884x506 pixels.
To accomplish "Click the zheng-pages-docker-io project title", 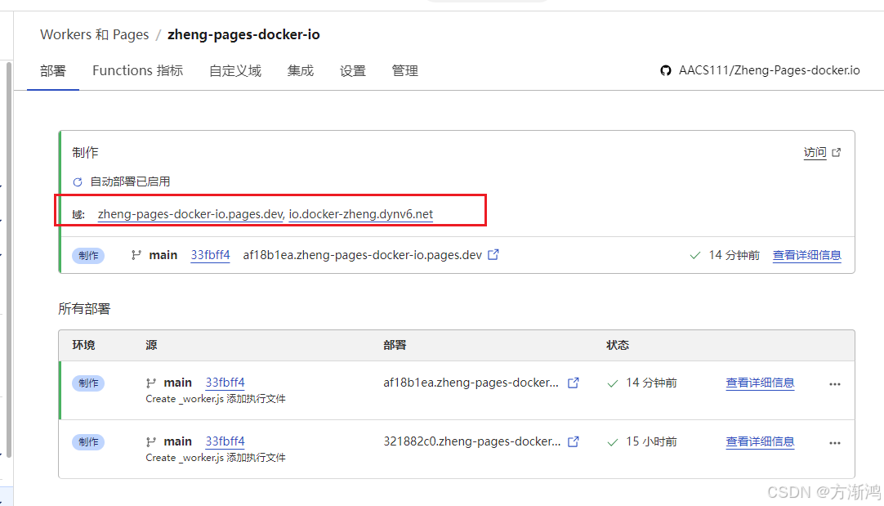I will coord(243,34).
